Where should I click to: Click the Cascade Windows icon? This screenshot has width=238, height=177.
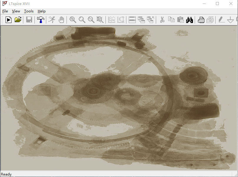tap(141, 20)
